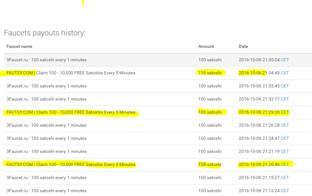The width and height of the screenshot is (312, 196).
Task: Select the top 3Faucet.ru row at 21:35:04
Action: 158,60
